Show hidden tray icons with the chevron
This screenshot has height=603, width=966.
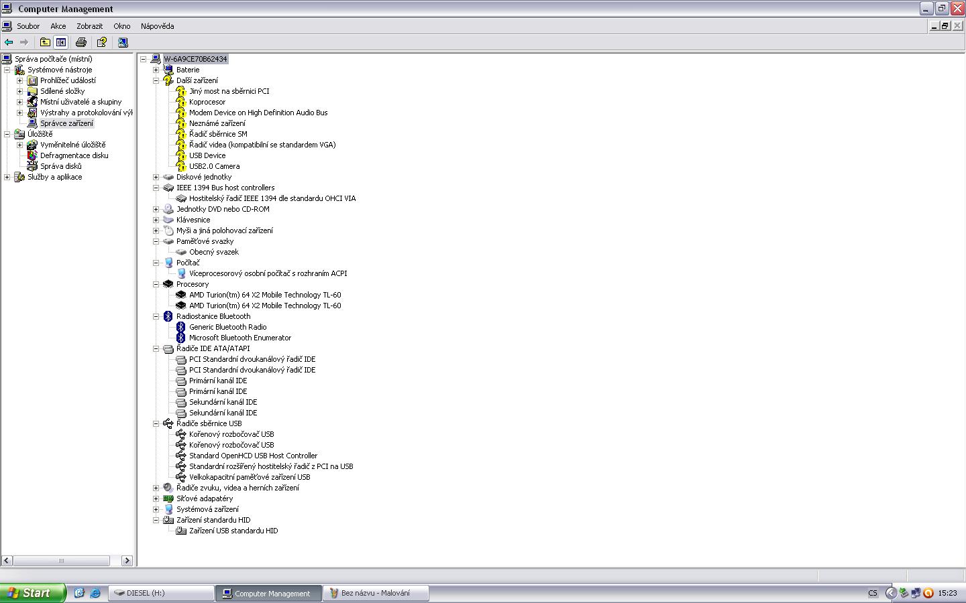point(891,593)
